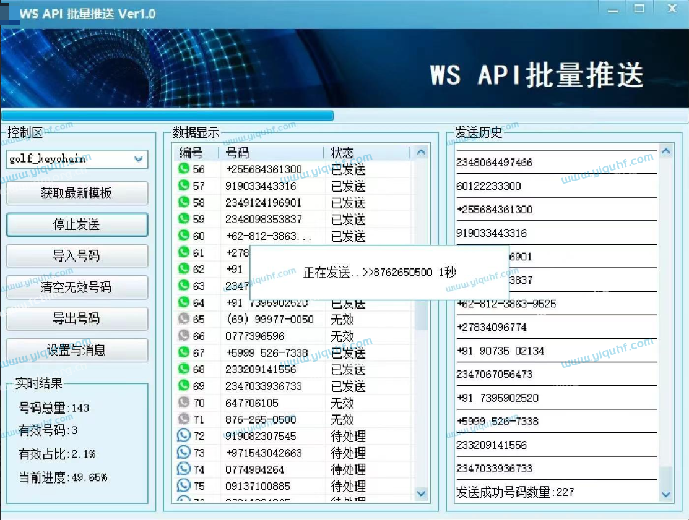Click data list scroll down arrow

421,493
